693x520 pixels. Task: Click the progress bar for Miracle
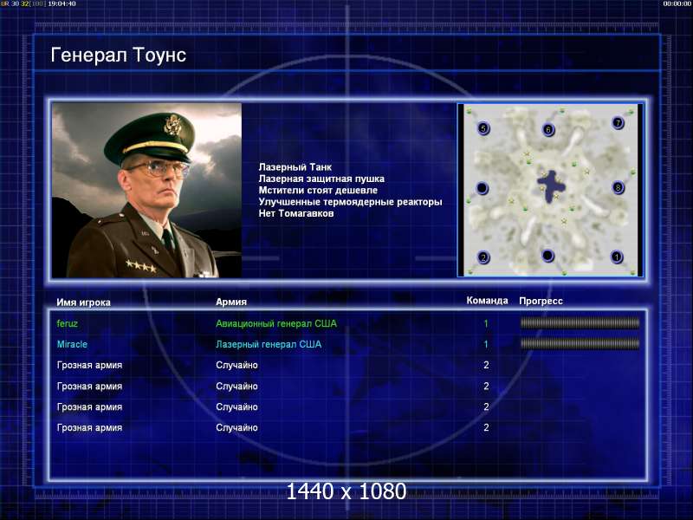580,343
